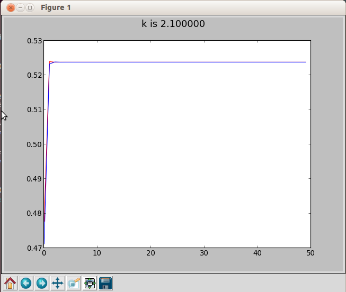Click the 'Figure 1' window title

[56, 8]
